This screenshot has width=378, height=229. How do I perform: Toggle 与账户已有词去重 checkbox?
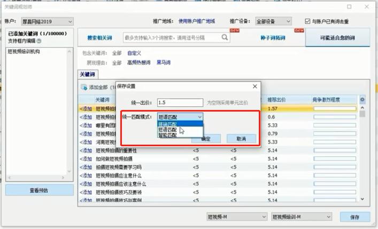coord(307,21)
